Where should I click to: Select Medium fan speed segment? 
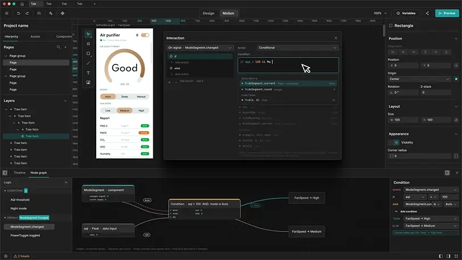coord(124,111)
